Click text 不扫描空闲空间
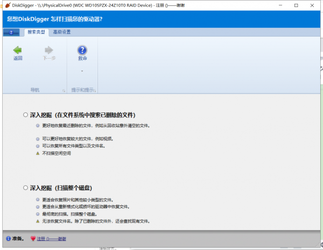 click(x=57, y=153)
